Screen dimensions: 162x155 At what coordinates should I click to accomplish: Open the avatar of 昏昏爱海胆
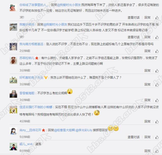click(13, 94)
